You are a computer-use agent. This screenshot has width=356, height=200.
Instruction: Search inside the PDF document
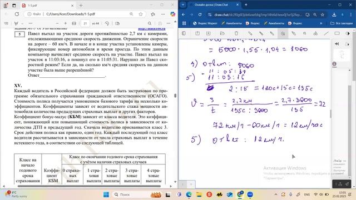(x=150, y=23)
